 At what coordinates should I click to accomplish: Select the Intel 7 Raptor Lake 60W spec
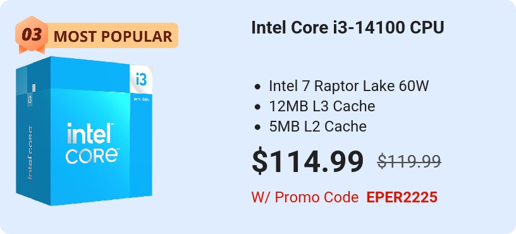[349, 87]
